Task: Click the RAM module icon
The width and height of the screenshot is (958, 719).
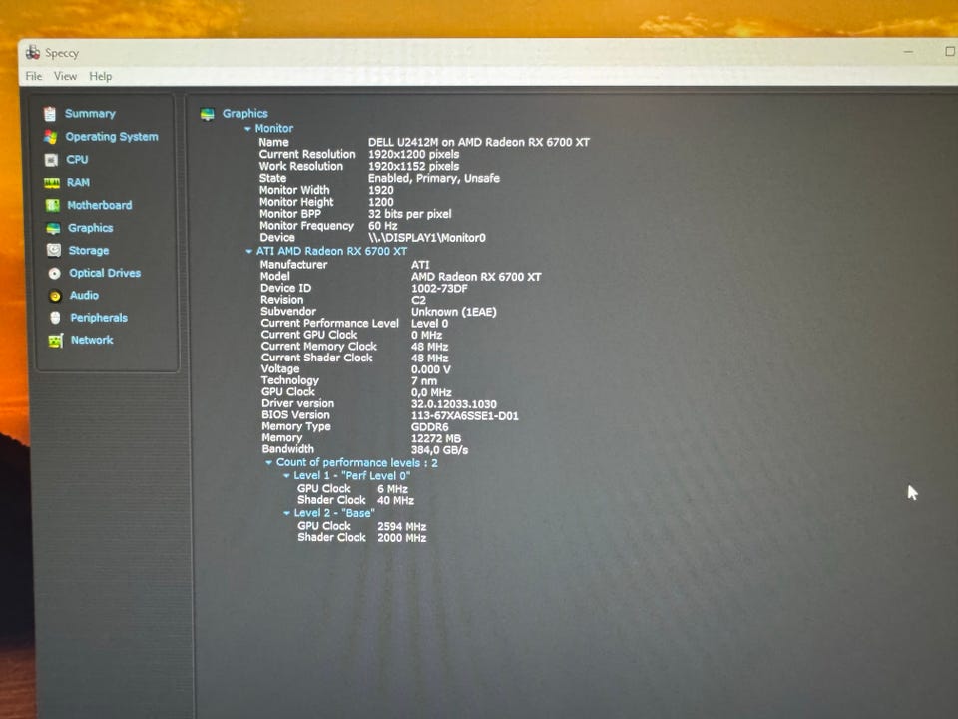Action: click(x=52, y=183)
